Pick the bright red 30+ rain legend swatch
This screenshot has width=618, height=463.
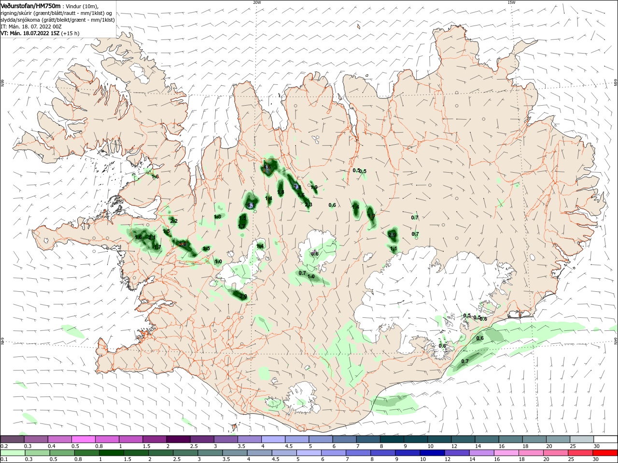[605, 453]
